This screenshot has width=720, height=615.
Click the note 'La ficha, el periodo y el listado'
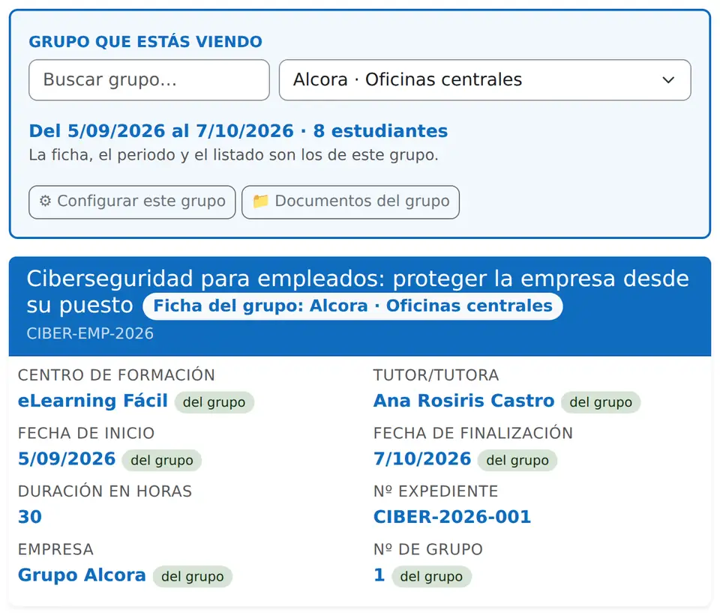[234, 155]
